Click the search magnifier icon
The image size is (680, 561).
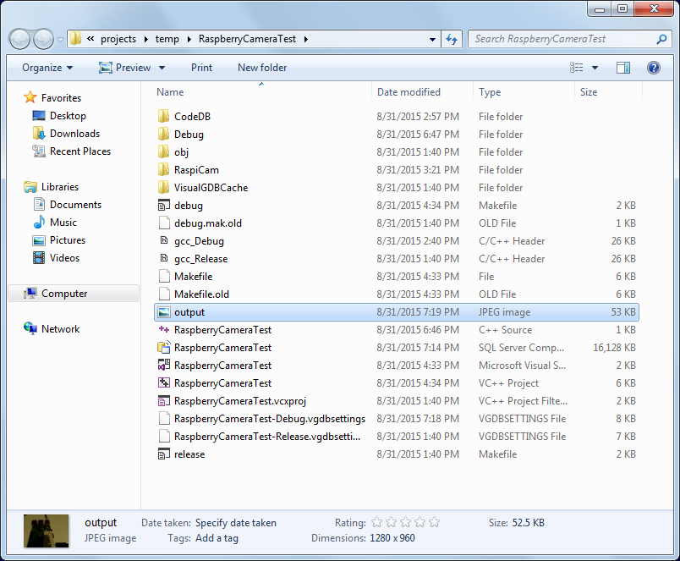coord(661,39)
